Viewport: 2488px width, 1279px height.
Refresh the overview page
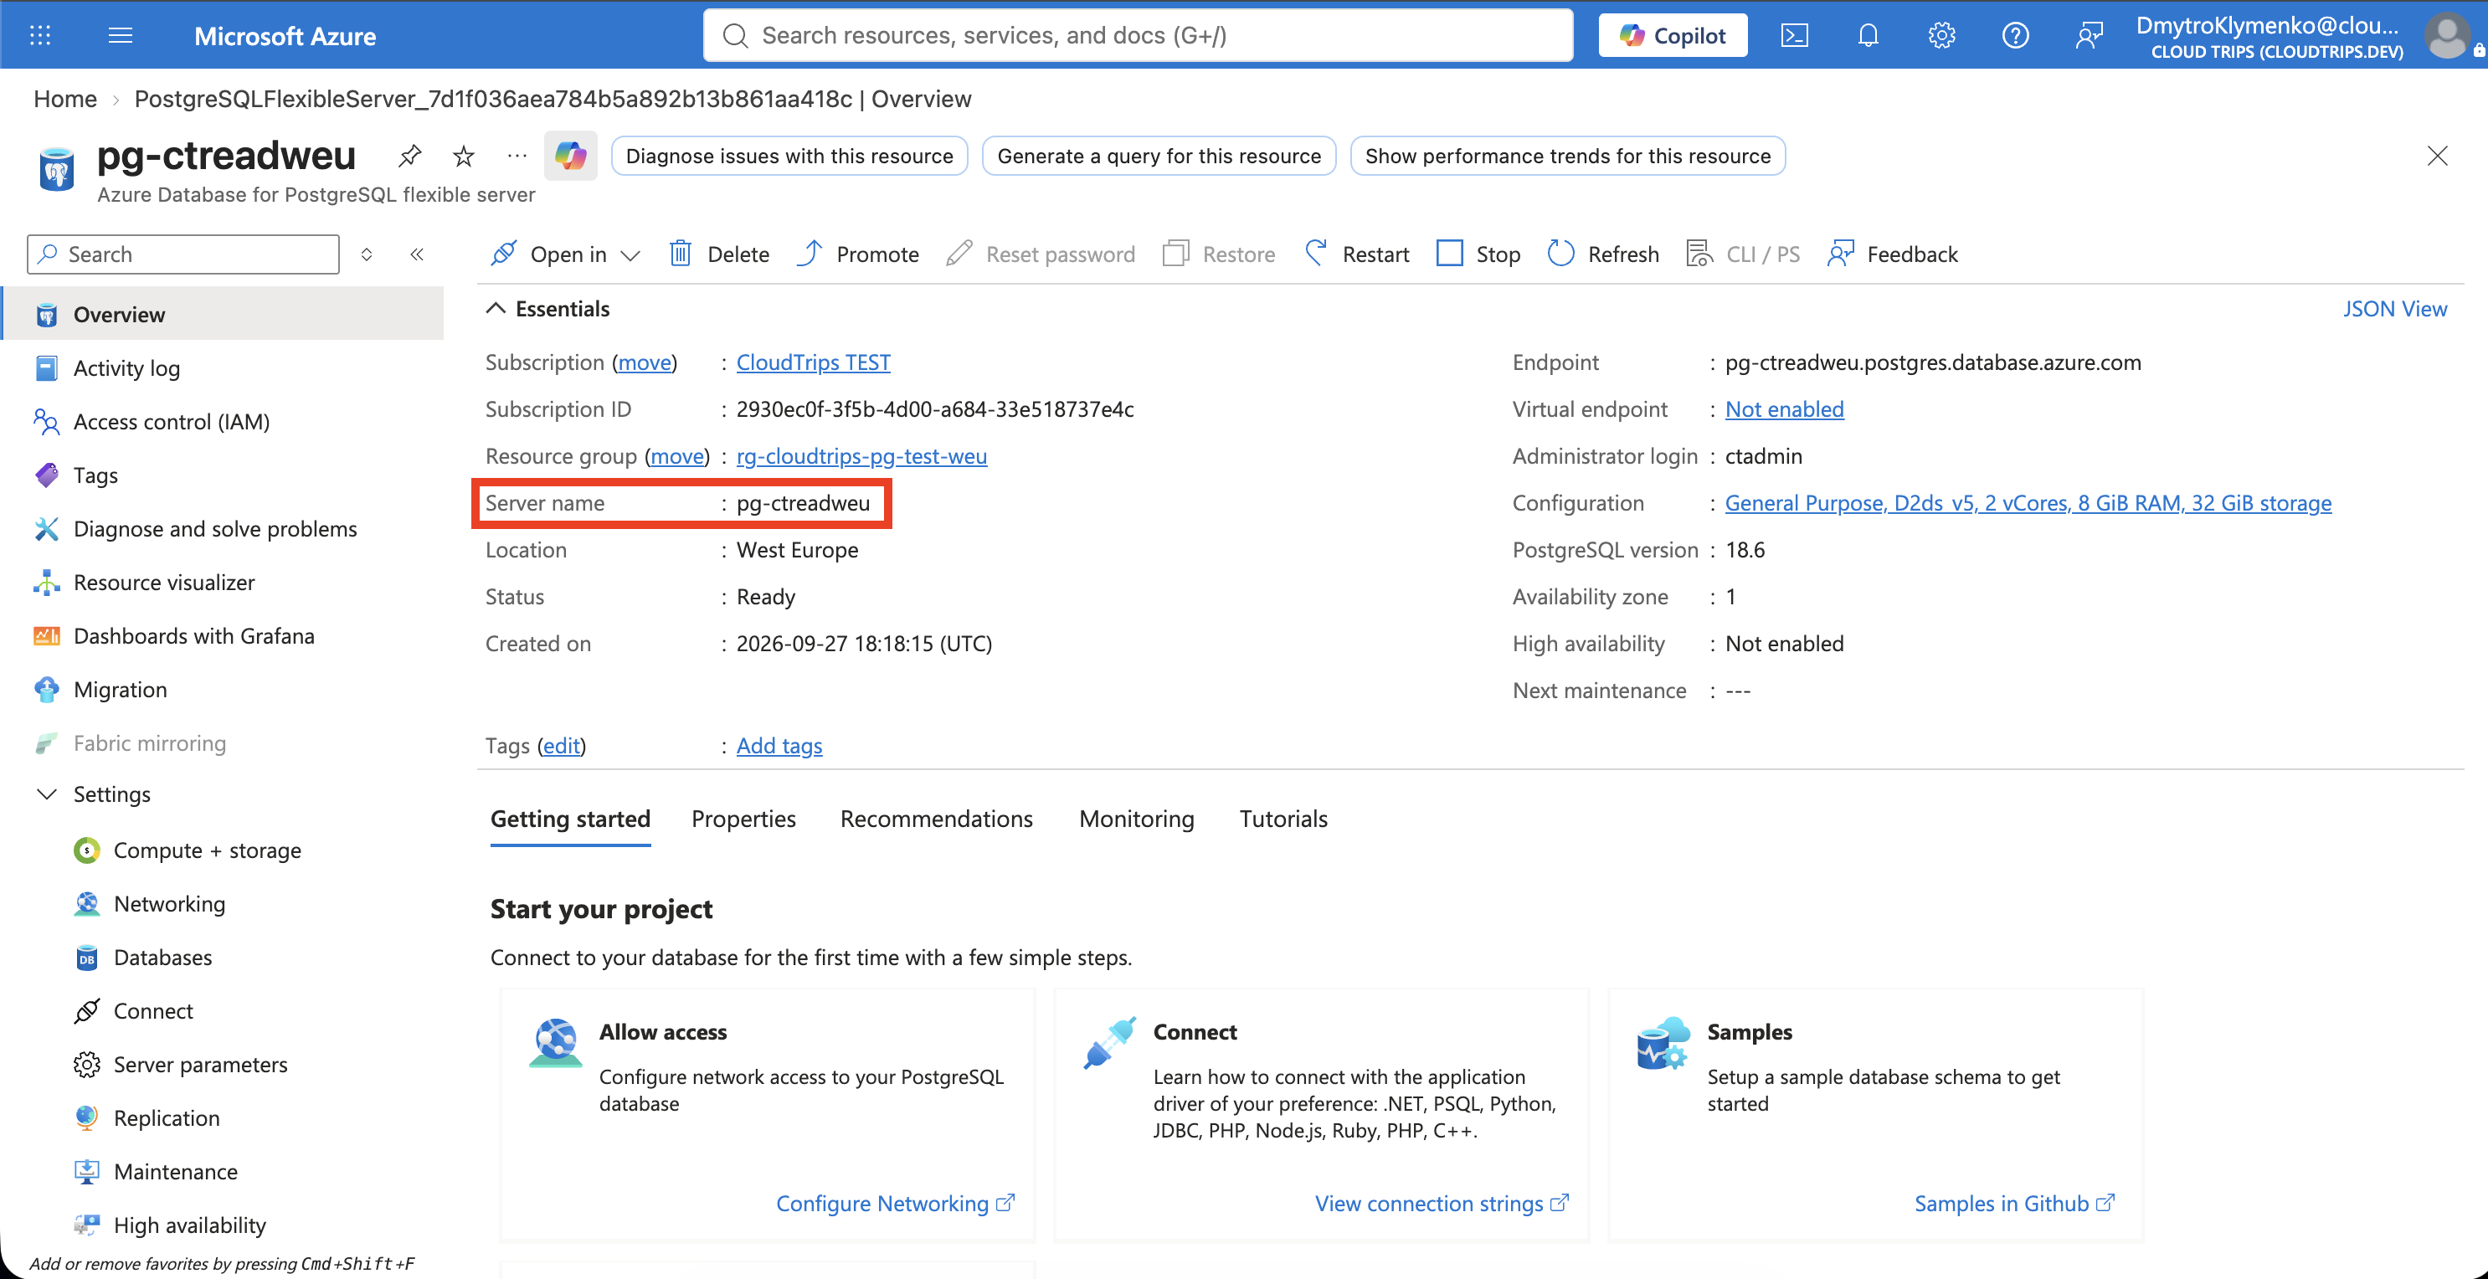(x=1603, y=254)
